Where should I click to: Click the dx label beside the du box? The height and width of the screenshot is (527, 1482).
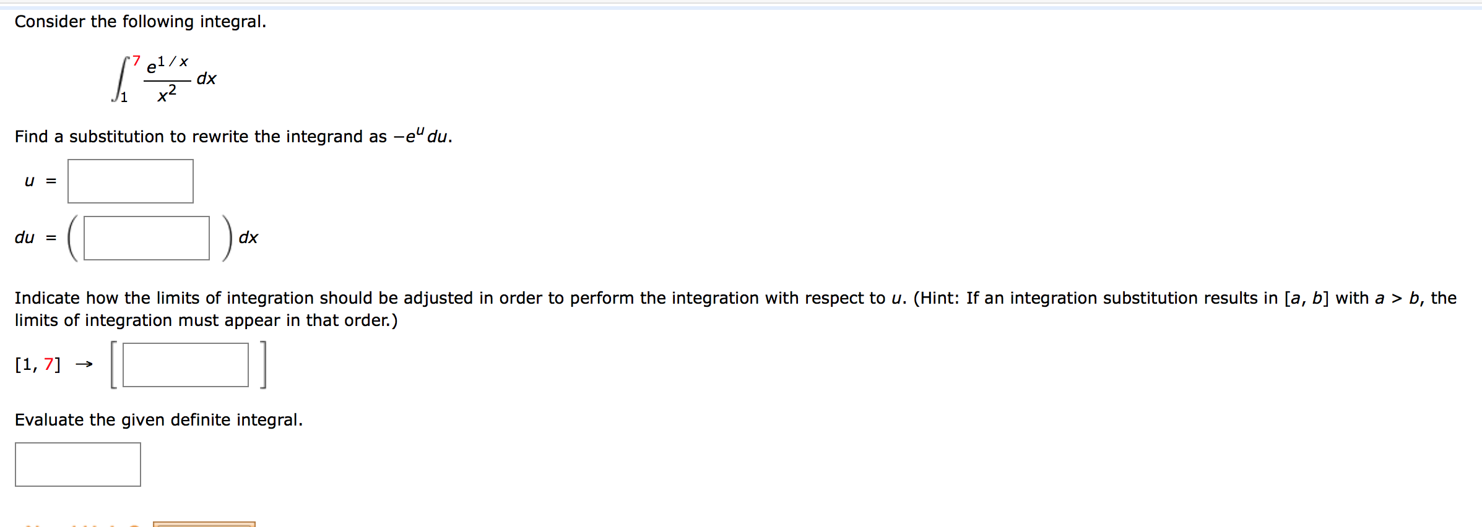click(x=249, y=237)
